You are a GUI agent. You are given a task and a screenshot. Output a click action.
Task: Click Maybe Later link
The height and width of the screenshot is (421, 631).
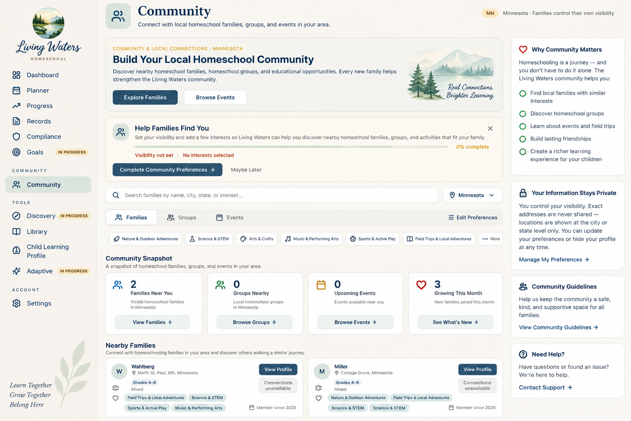click(x=246, y=170)
